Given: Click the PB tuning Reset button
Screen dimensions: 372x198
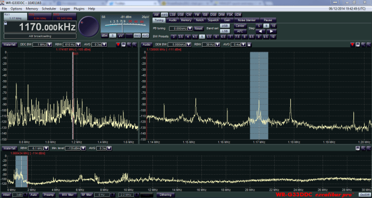Looking at the screenshot, I should pyautogui.click(x=199, y=29).
